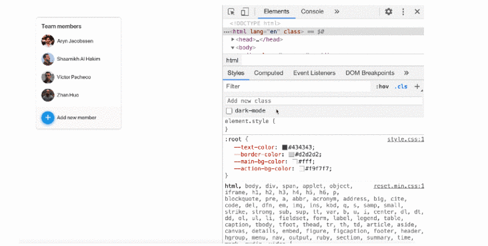Switch to the Elements tab

click(277, 11)
